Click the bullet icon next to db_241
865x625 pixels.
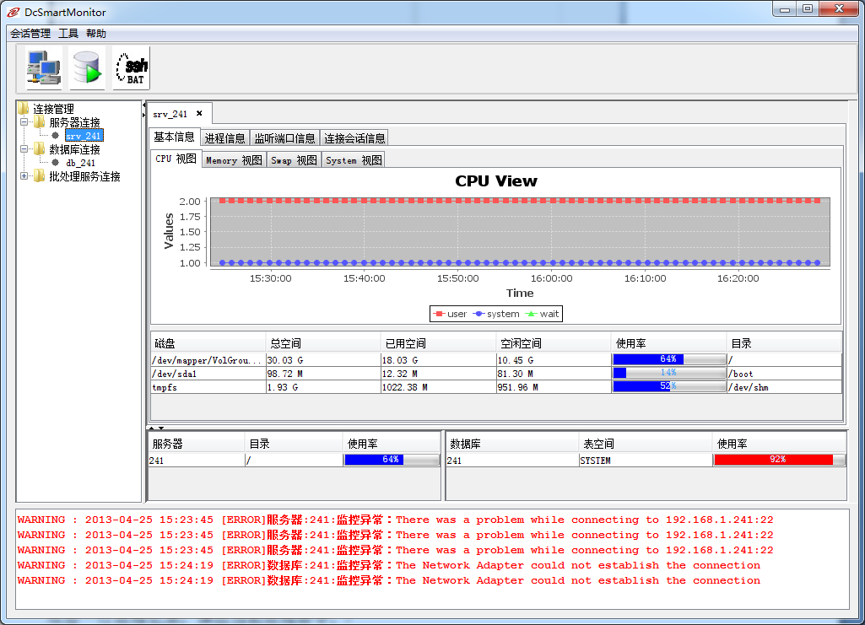[x=55, y=163]
